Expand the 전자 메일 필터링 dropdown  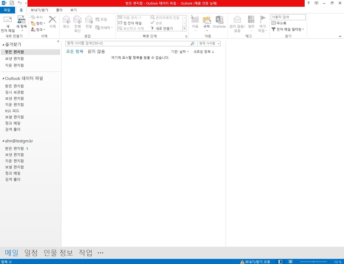288,29
